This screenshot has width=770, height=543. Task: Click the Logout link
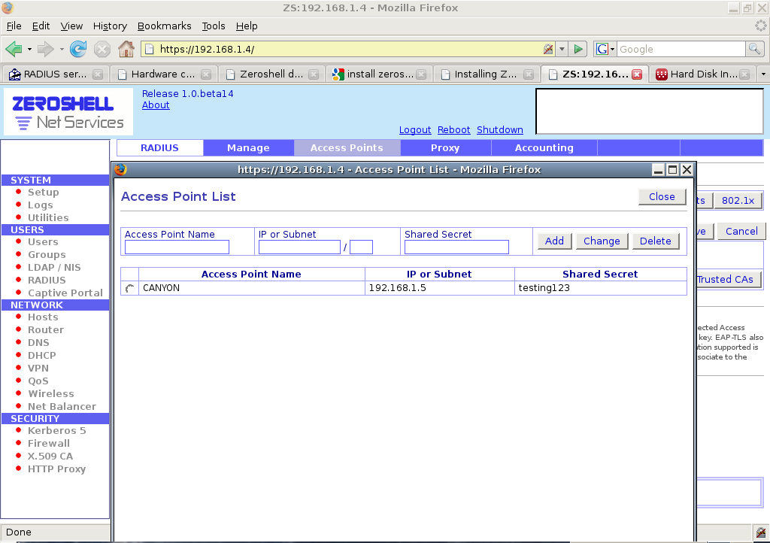(415, 129)
